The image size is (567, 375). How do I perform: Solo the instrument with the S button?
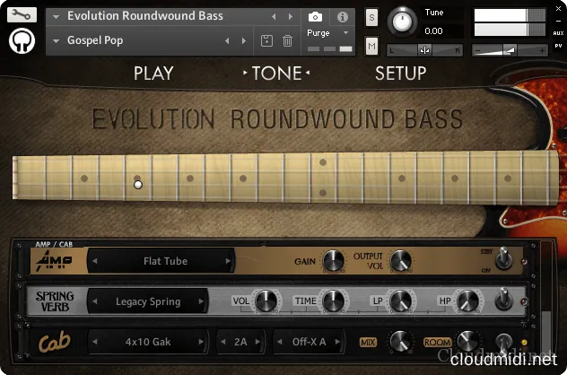click(371, 18)
